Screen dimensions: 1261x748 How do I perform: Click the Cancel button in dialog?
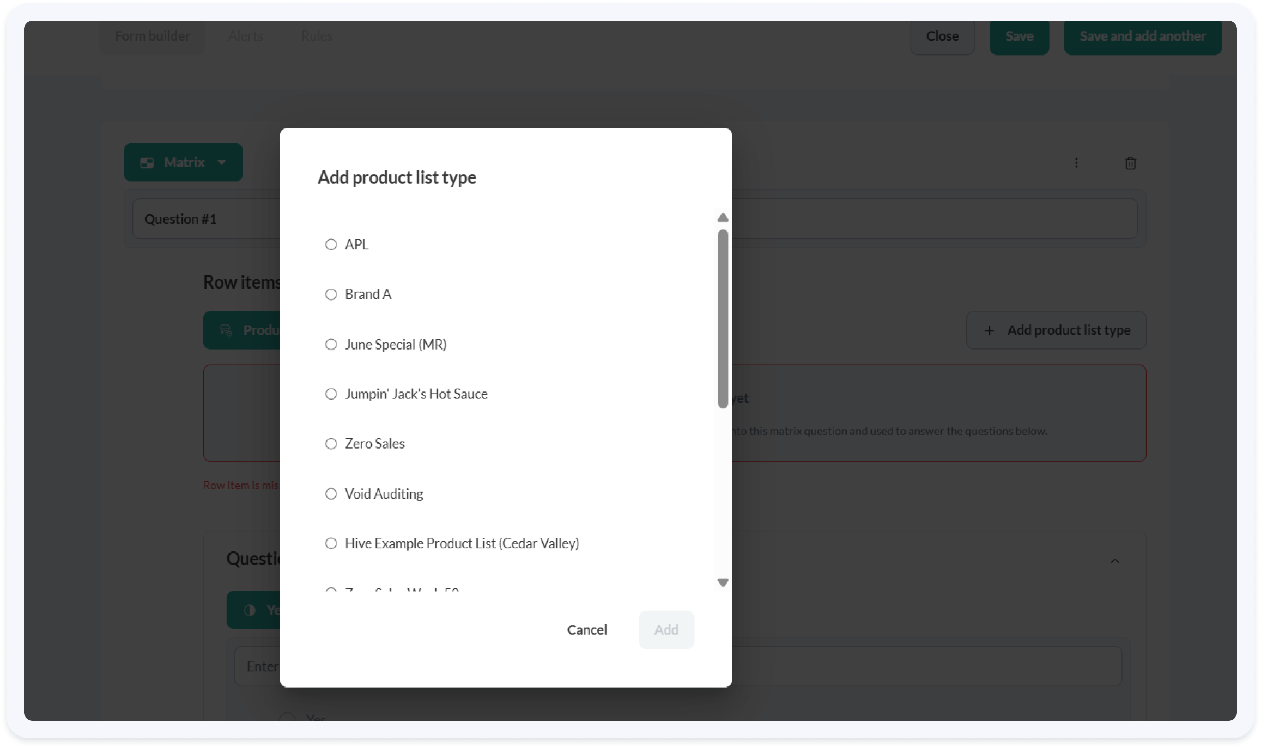(586, 629)
